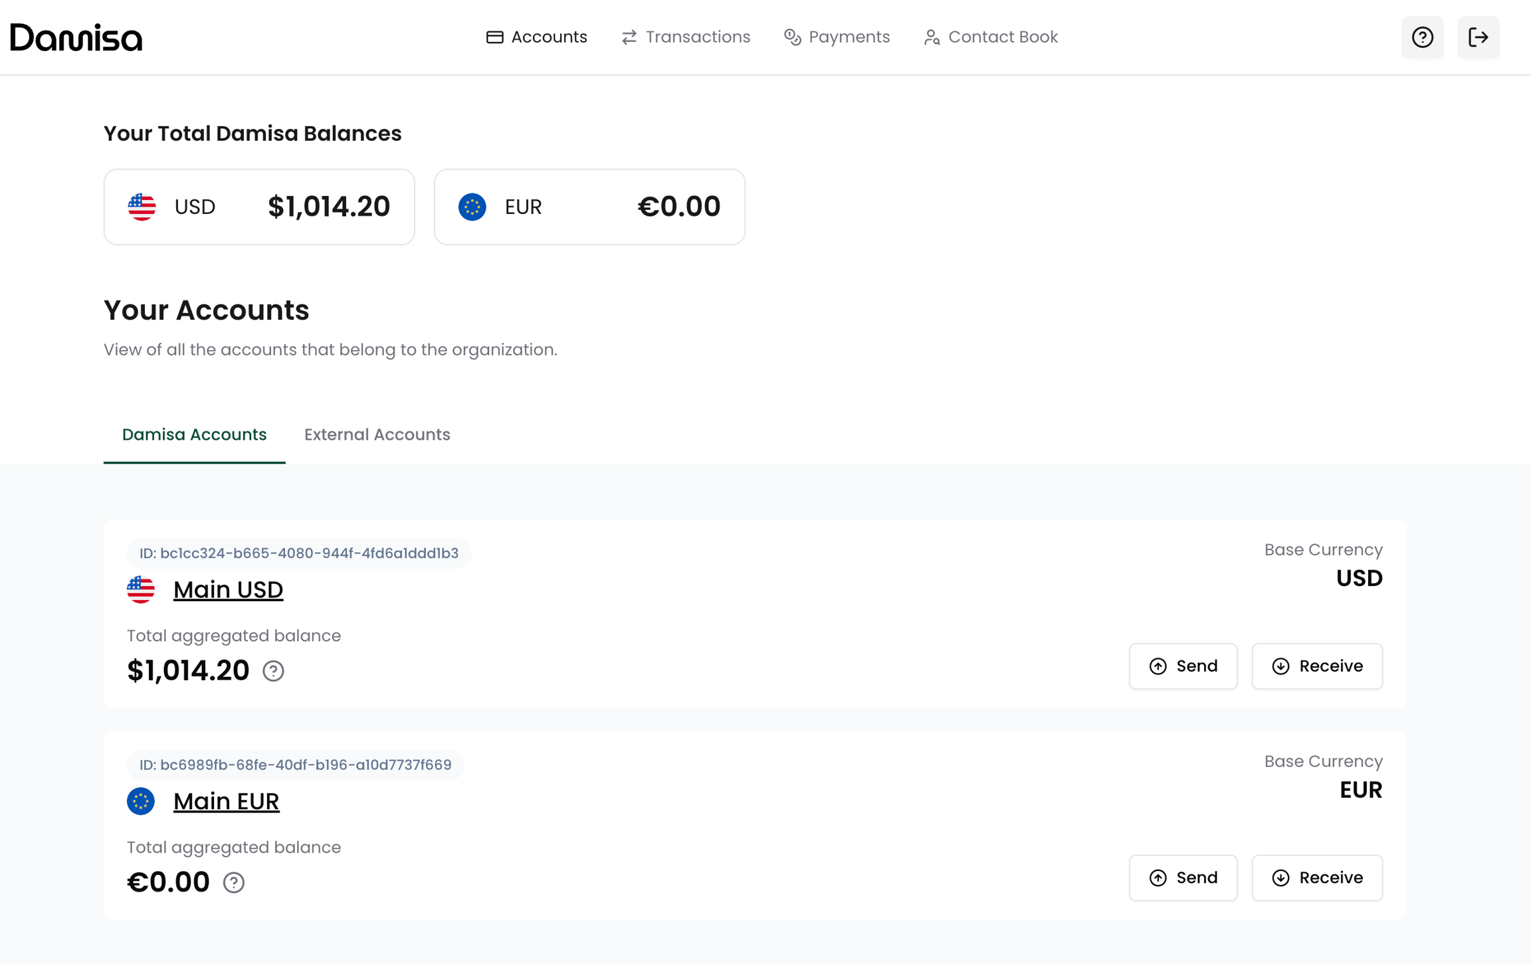Click the EU flag in EUR balance card
The image size is (1531, 964).
click(x=472, y=207)
